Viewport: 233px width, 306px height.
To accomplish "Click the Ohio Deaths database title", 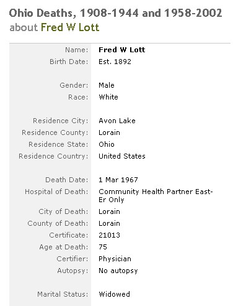I will (115, 13).
